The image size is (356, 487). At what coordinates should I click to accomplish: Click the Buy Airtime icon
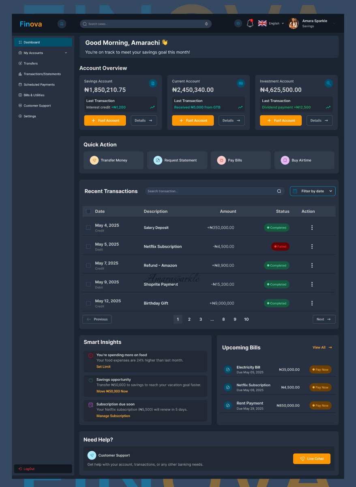pos(285,160)
